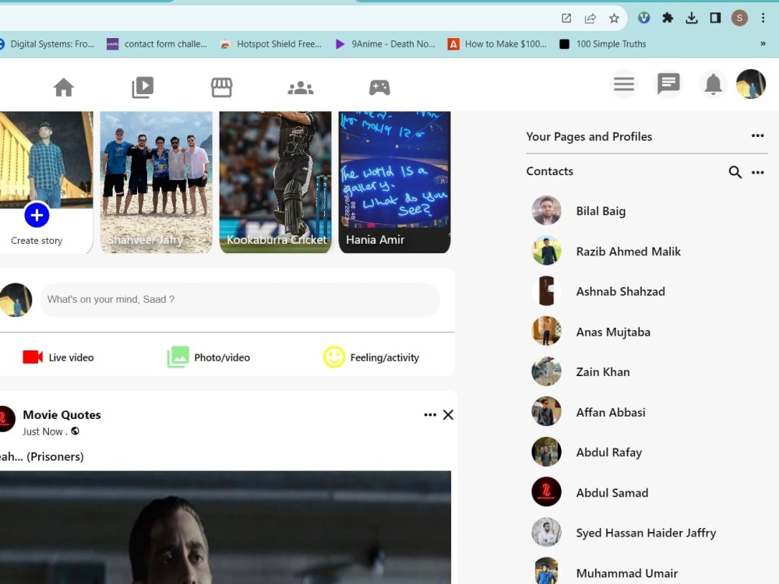Add a Feeling/activity
This screenshot has width=779, height=584.
click(372, 357)
